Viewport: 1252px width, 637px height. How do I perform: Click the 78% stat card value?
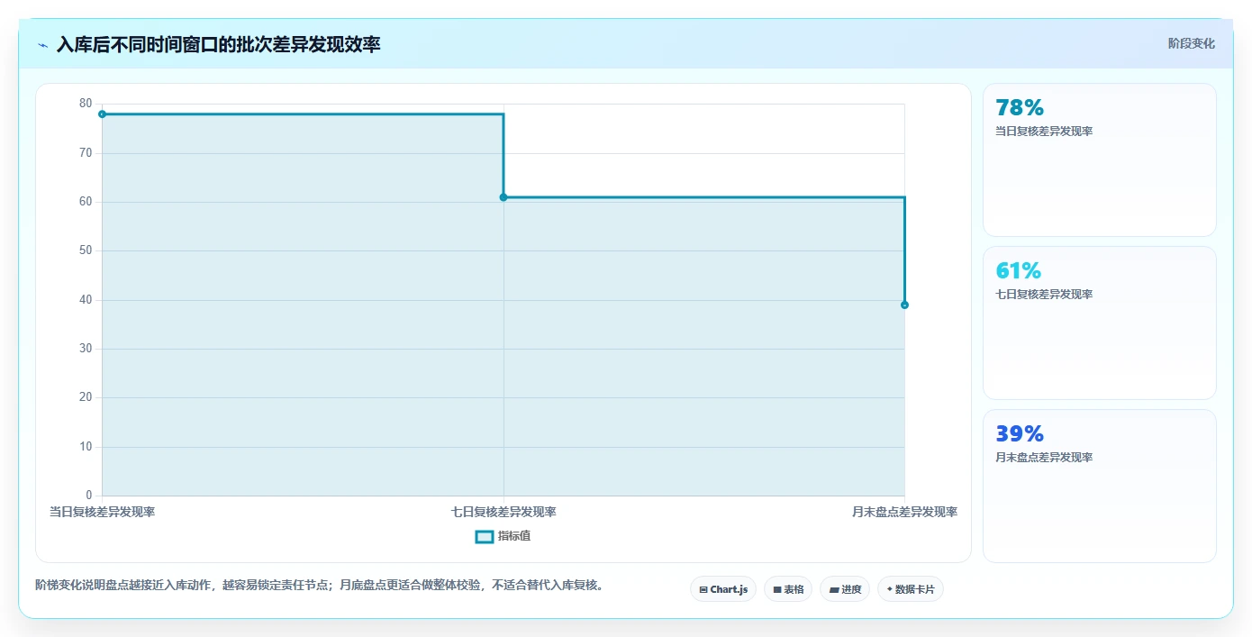[1020, 107]
